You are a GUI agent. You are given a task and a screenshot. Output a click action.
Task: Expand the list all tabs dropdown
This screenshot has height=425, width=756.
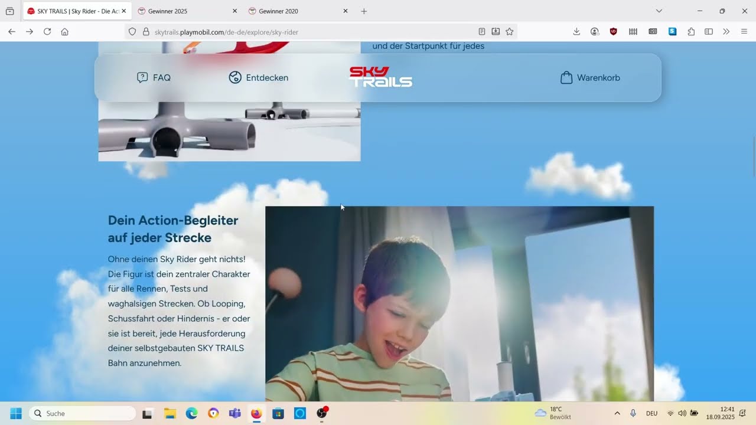(x=659, y=11)
